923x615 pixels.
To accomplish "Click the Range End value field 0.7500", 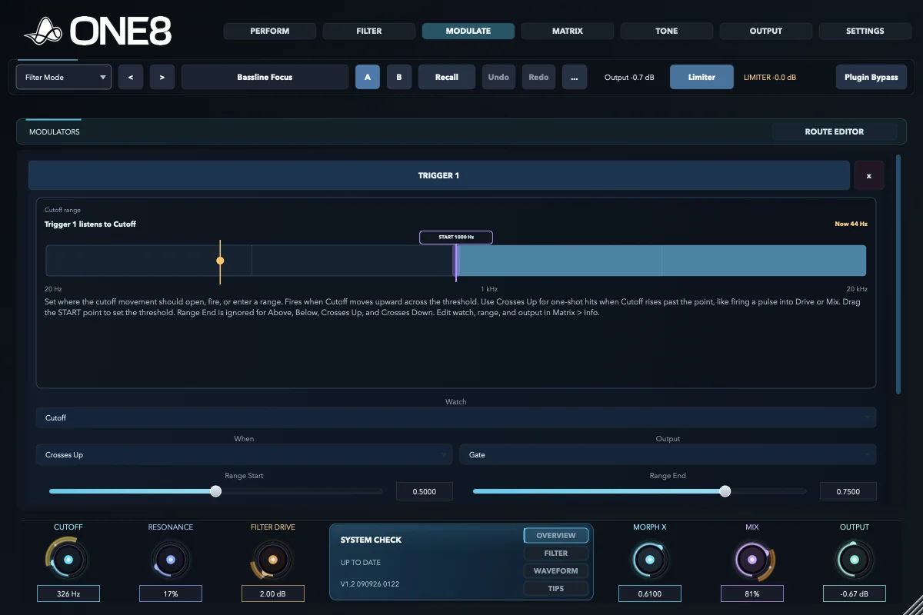I will pos(848,491).
